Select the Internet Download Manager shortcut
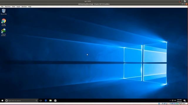The height and width of the screenshot is (105, 188). 4,32
